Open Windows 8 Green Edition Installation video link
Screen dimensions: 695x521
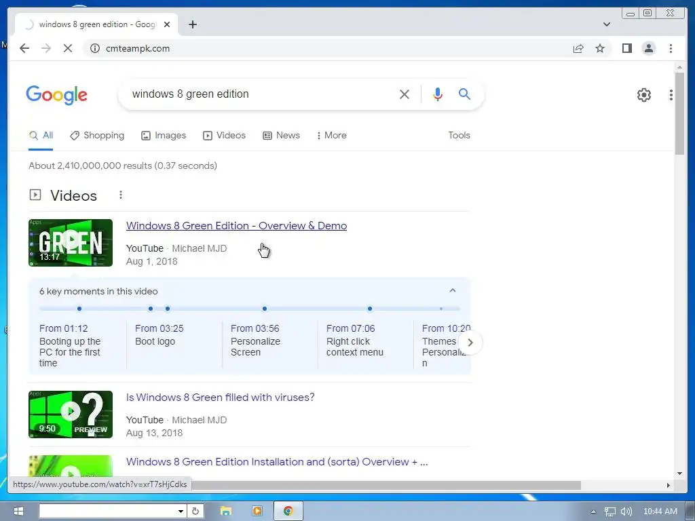click(x=277, y=461)
